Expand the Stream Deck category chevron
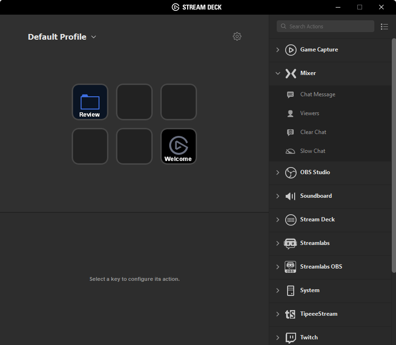Viewport: 396px width, 345px height. pyautogui.click(x=278, y=219)
